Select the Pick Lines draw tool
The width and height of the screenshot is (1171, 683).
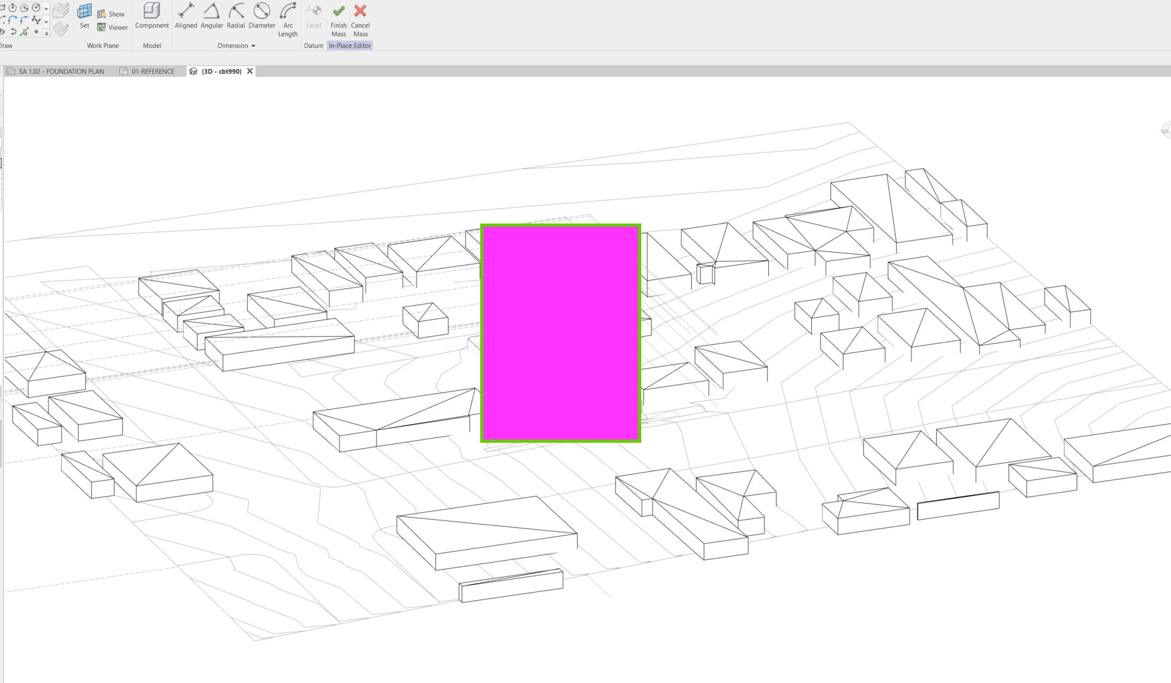click(x=24, y=32)
